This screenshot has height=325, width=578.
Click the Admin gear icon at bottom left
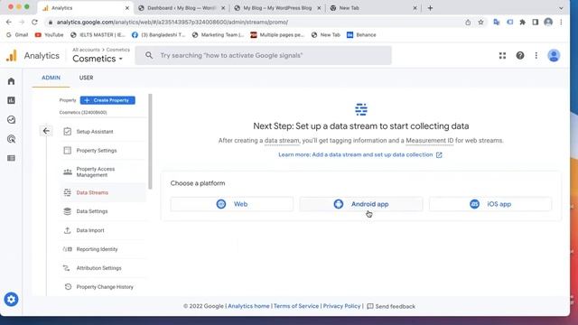(11, 299)
